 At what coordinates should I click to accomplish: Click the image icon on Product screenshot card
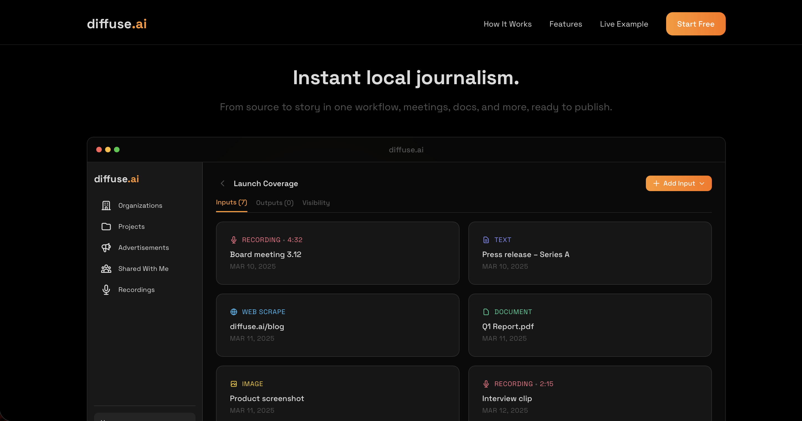(x=234, y=384)
